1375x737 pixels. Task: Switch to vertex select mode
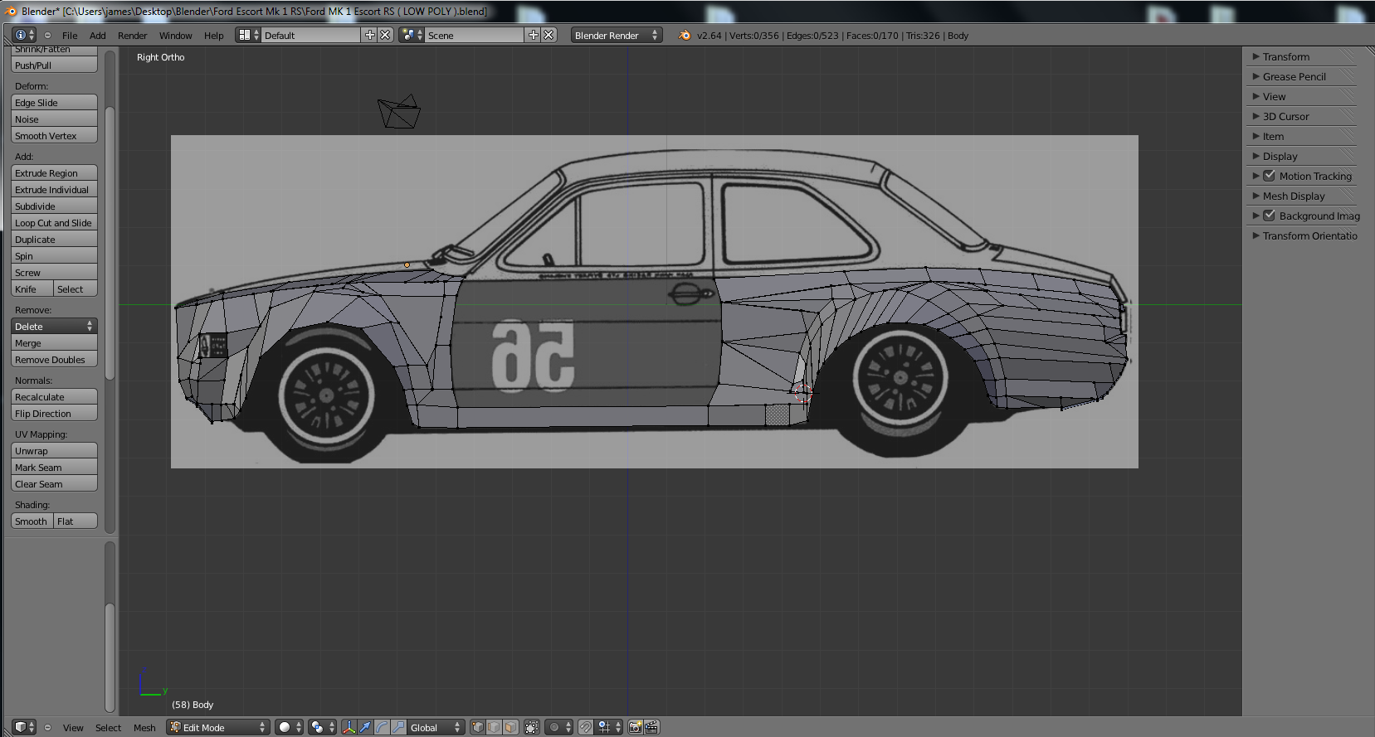click(x=478, y=727)
